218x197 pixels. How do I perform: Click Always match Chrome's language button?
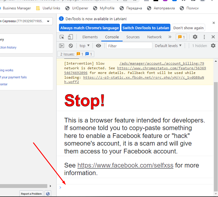[x=89, y=28]
